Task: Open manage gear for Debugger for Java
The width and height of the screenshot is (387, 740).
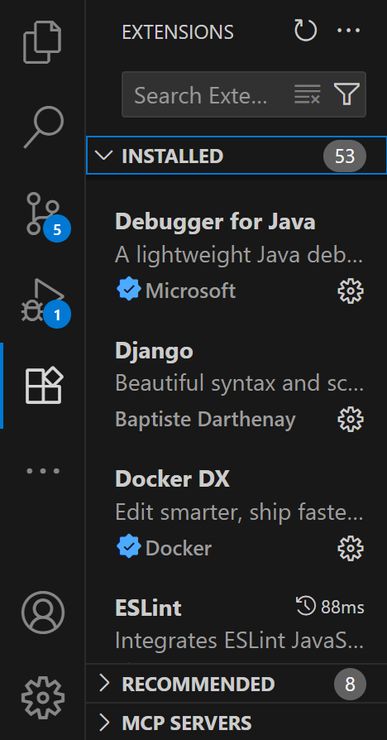Action: click(351, 291)
